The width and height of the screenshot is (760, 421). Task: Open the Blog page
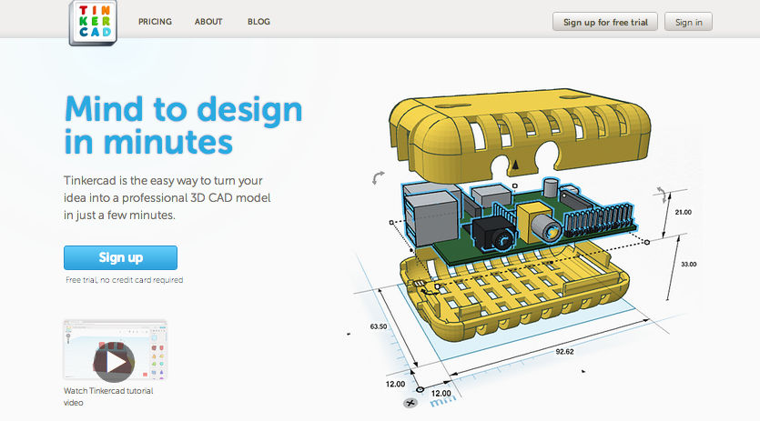click(258, 22)
